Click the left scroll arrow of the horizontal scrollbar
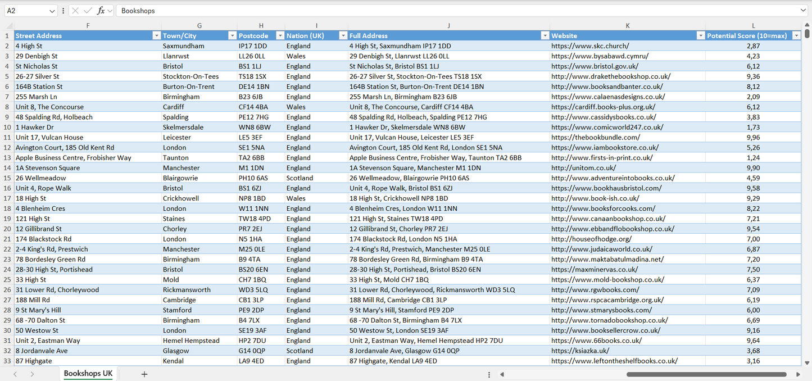This screenshot has width=812, height=381. coord(502,374)
